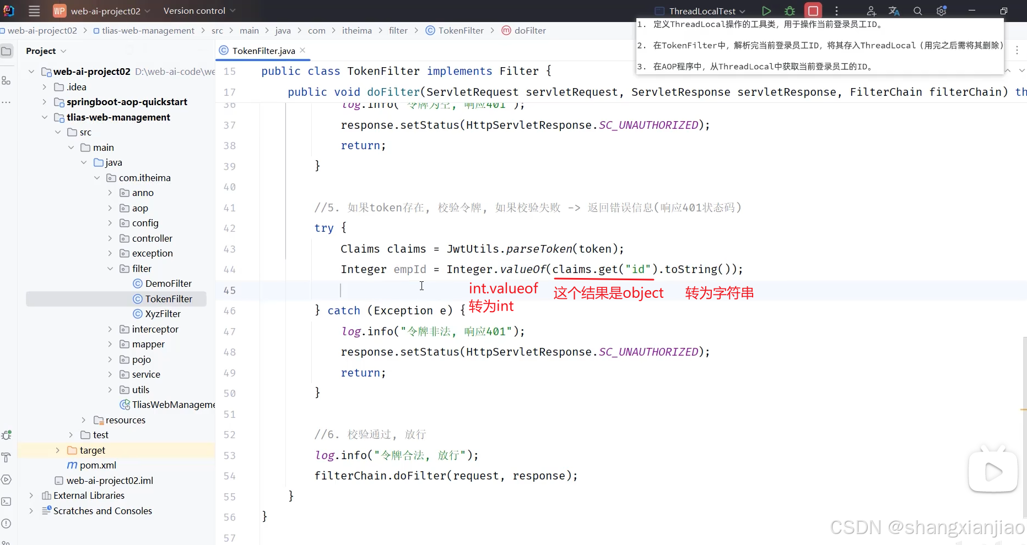Select the pojo package

click(135, 359)
